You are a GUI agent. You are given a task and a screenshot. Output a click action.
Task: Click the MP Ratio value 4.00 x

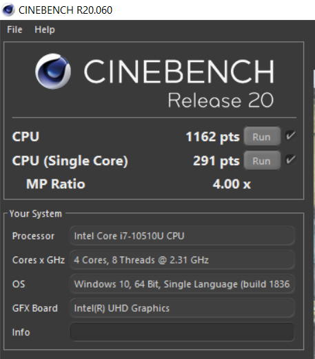[232, 184]
